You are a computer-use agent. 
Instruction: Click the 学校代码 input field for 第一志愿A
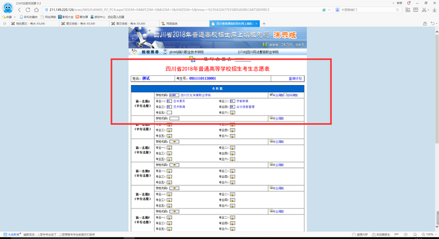(174, 95)
